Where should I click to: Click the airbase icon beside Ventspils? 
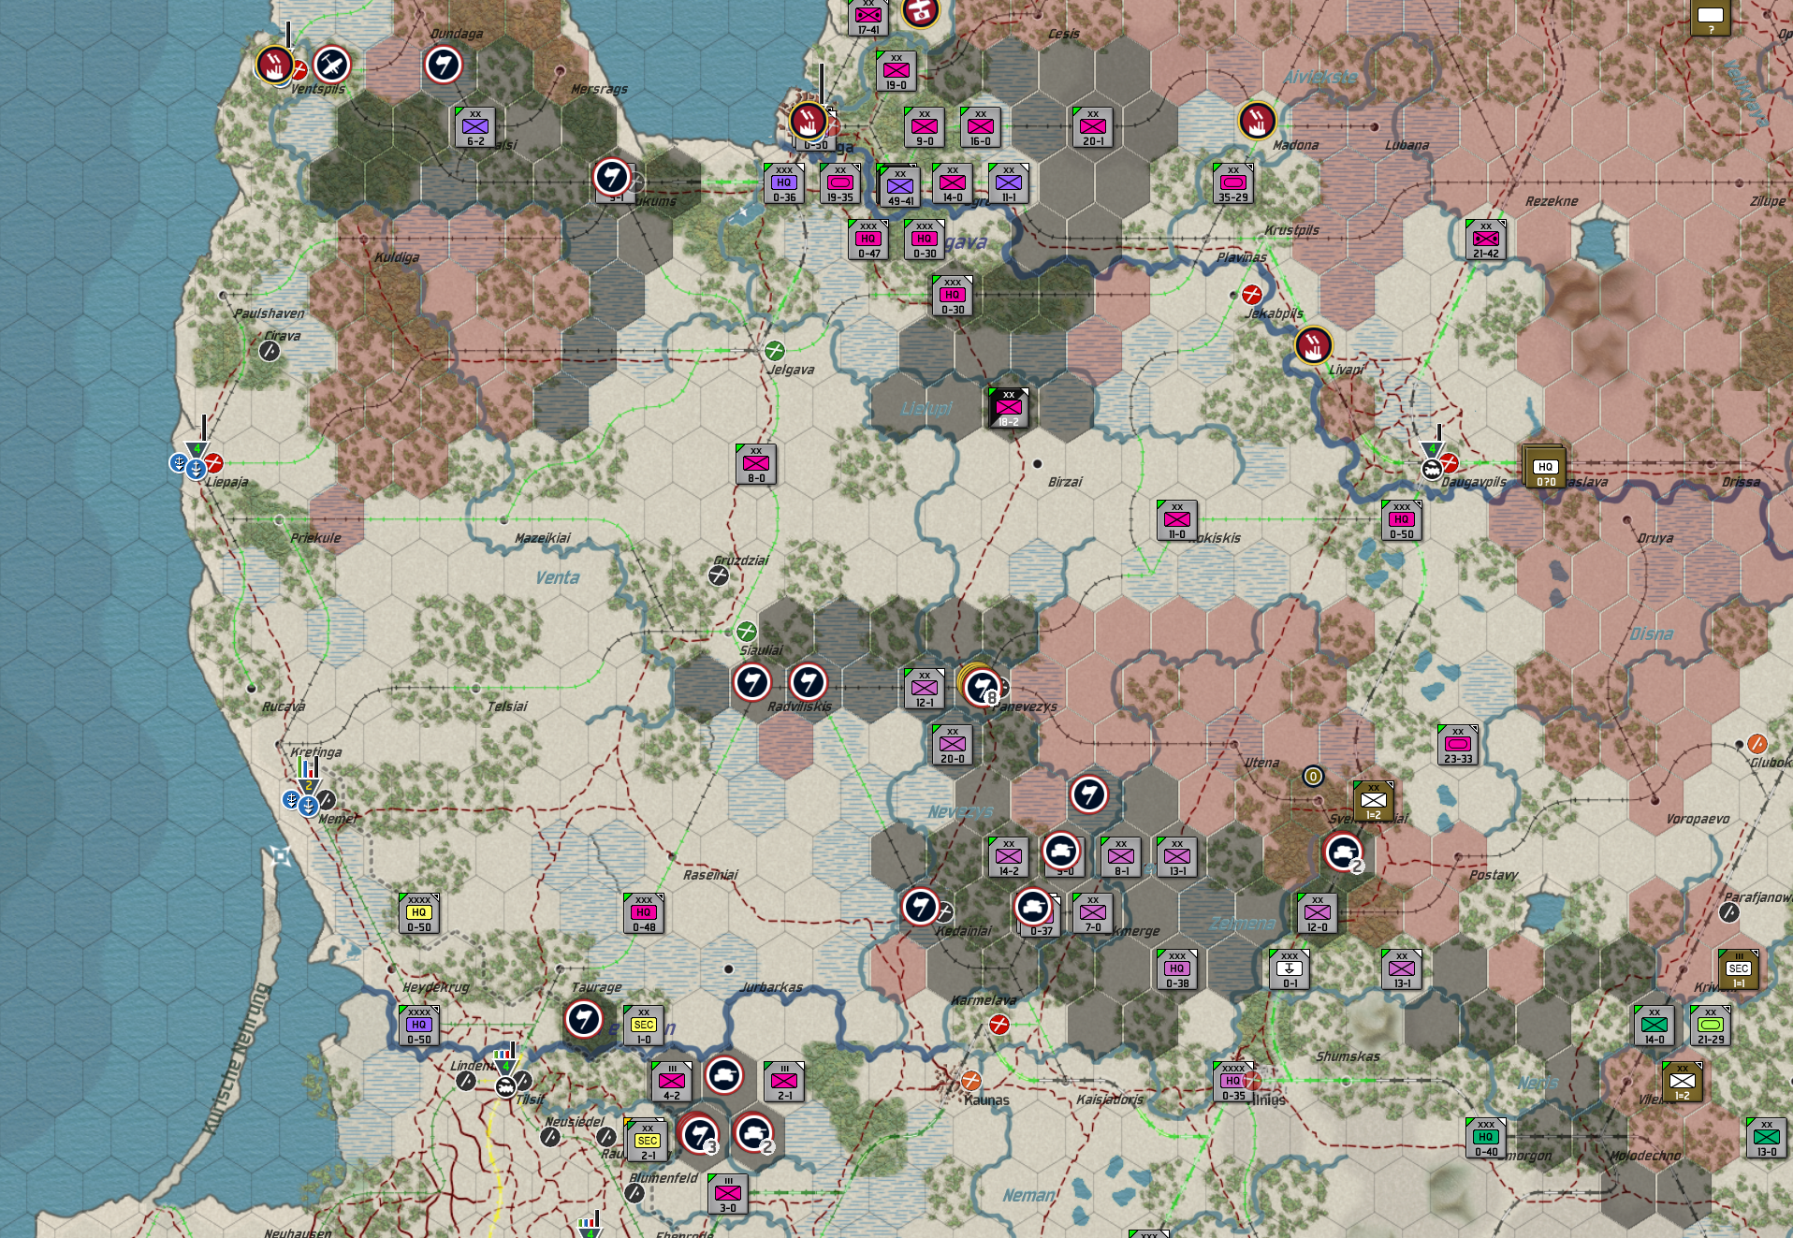pyautogui.click(x=331, y=65)
